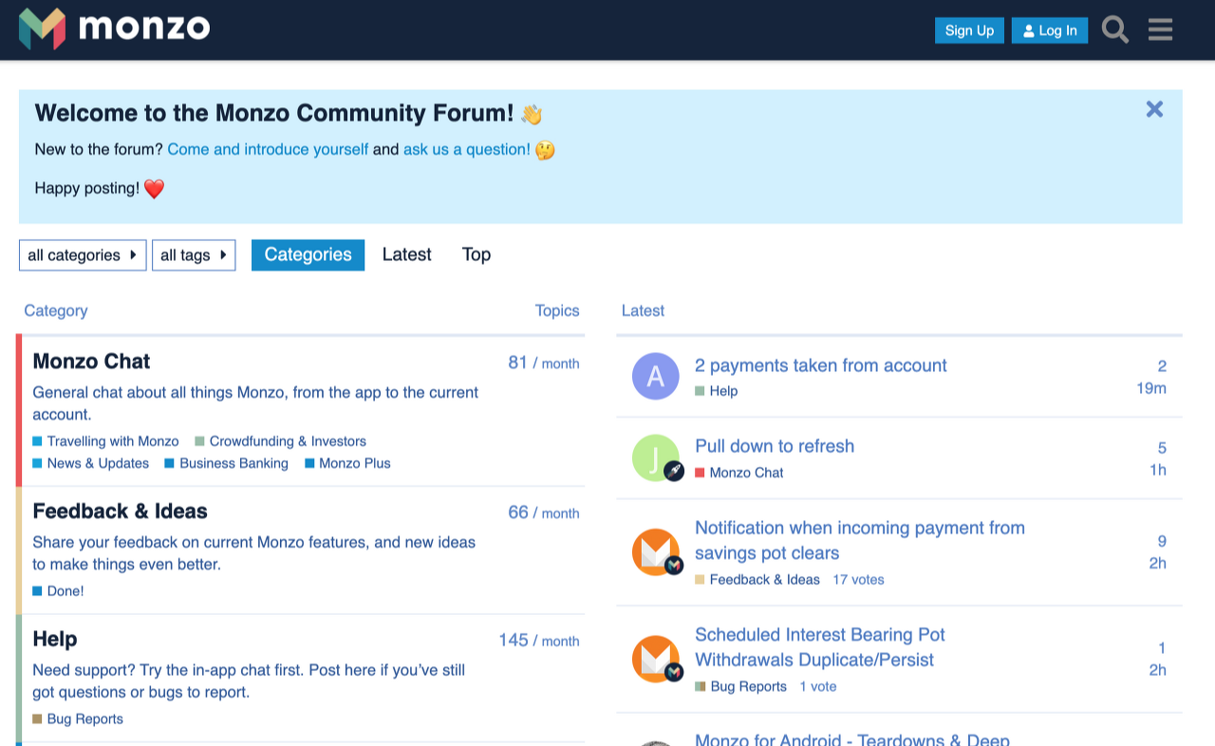Screen dimensions: 1215x746
Task: Click the '1h' activity time
Action: [x=1158, y=470]
